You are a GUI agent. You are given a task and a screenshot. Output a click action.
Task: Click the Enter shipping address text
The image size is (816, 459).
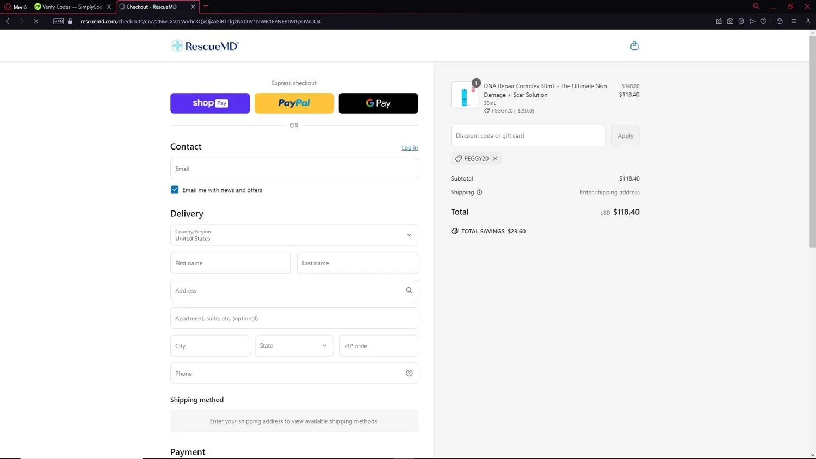pyautogui.click(x=610, y=193)
